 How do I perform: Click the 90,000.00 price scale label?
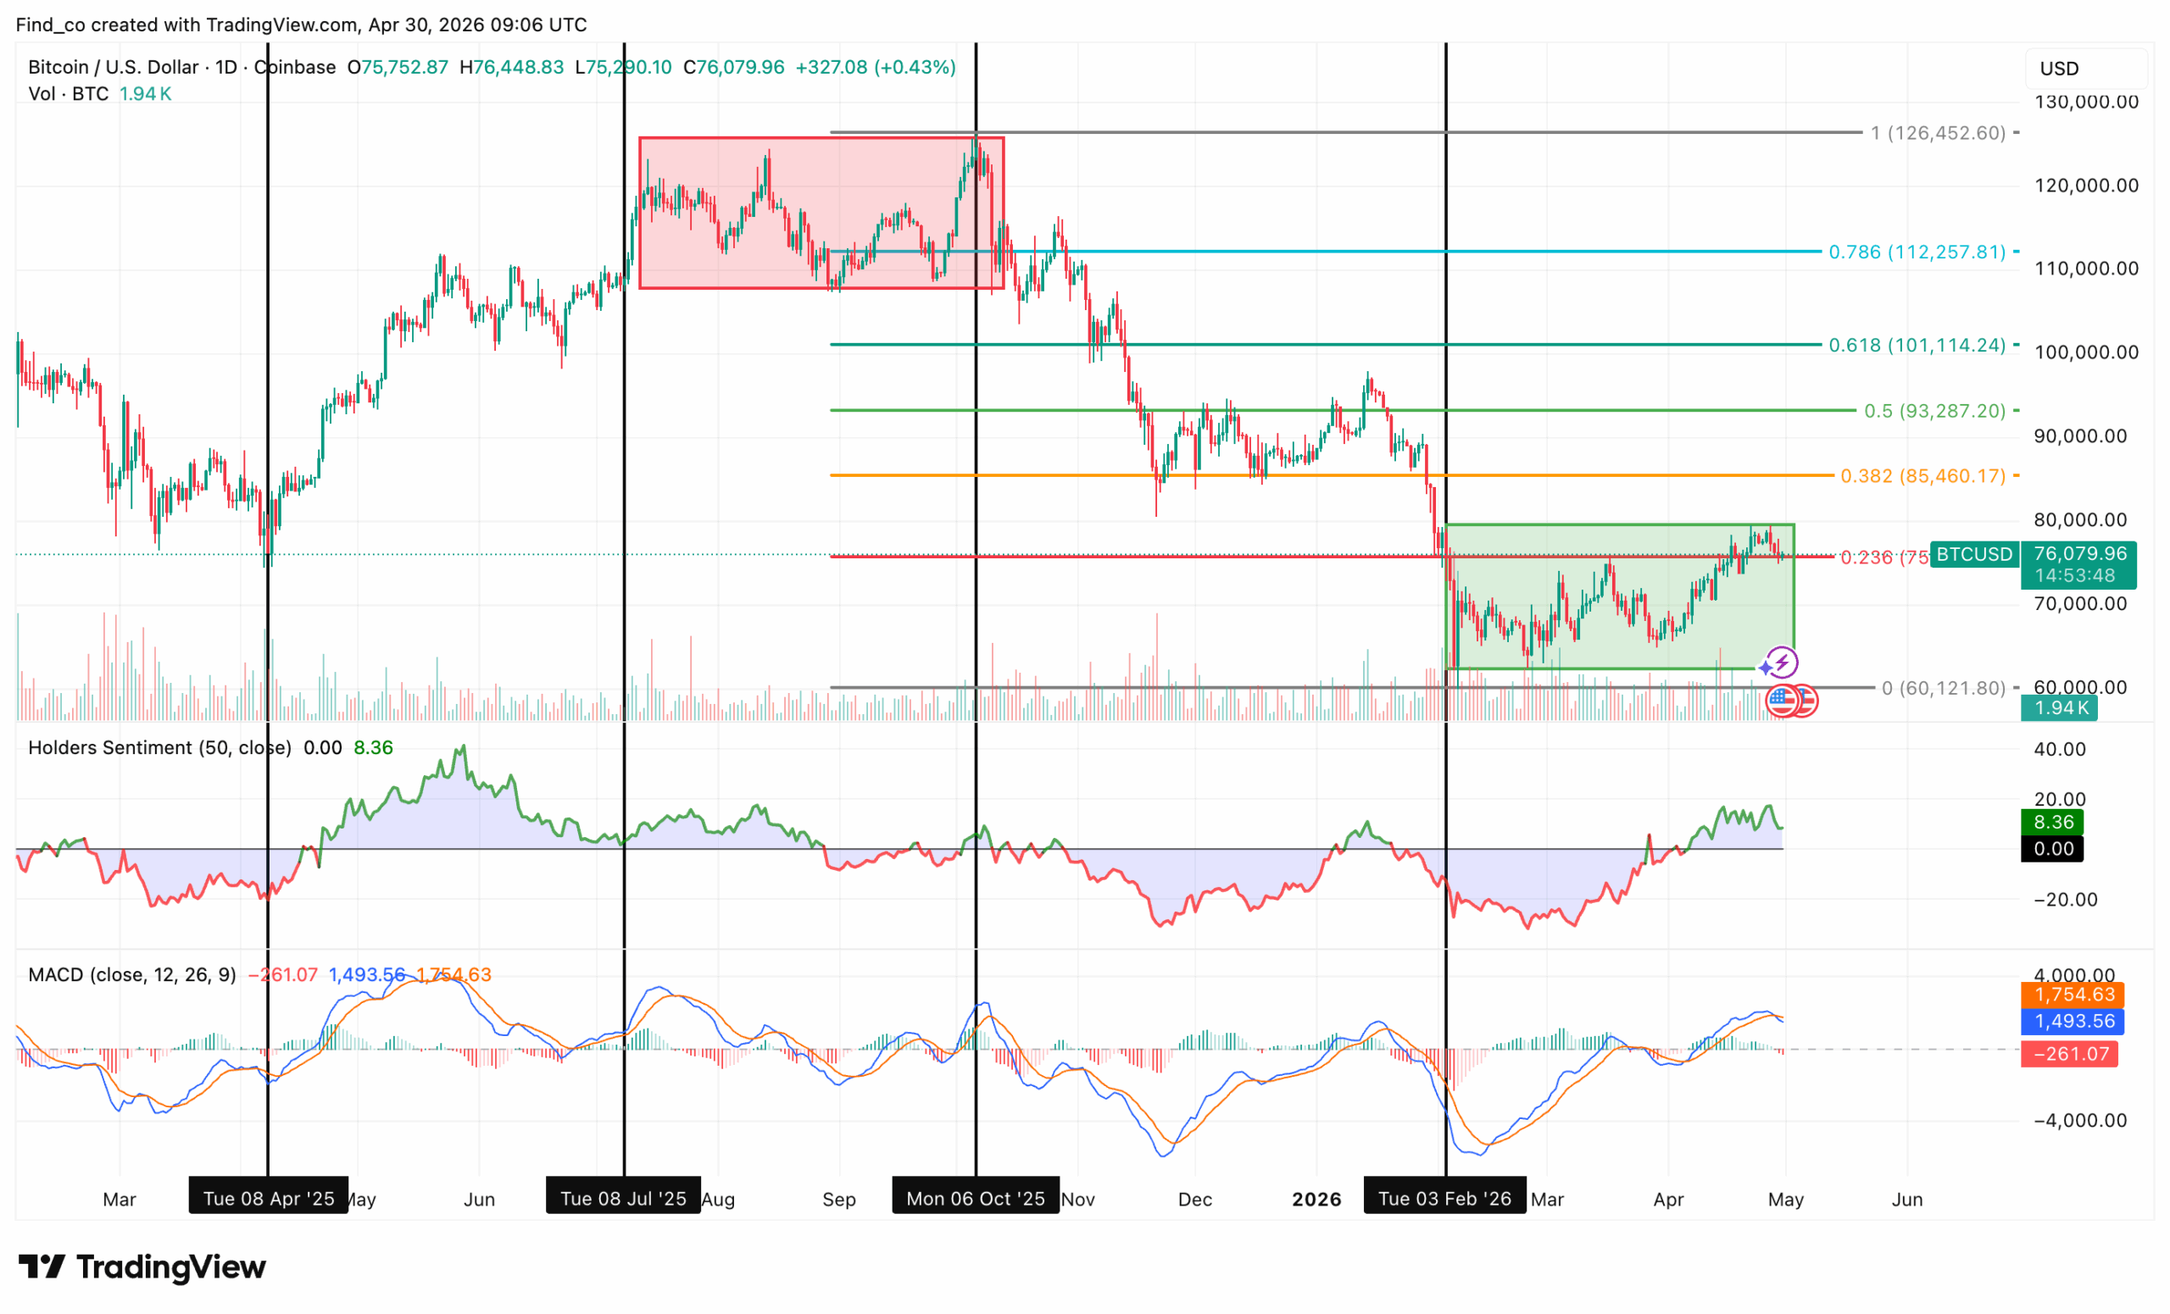[2080, 435]
